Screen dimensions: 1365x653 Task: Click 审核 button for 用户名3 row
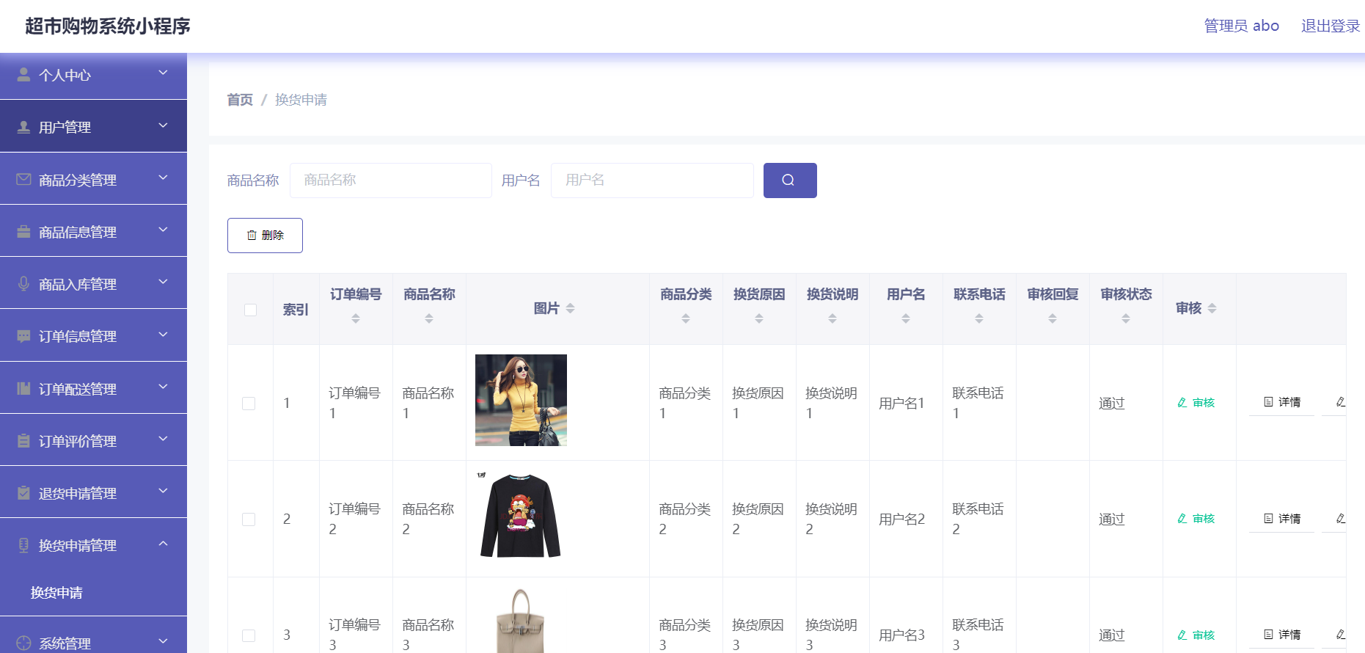point(1196,635)
